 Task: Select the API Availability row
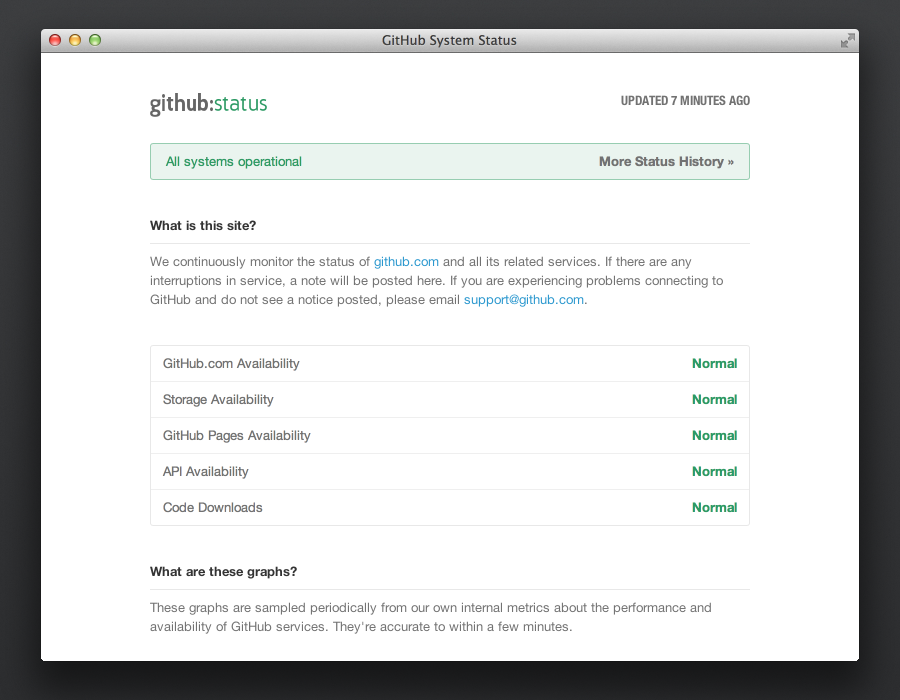click(205, 471)
